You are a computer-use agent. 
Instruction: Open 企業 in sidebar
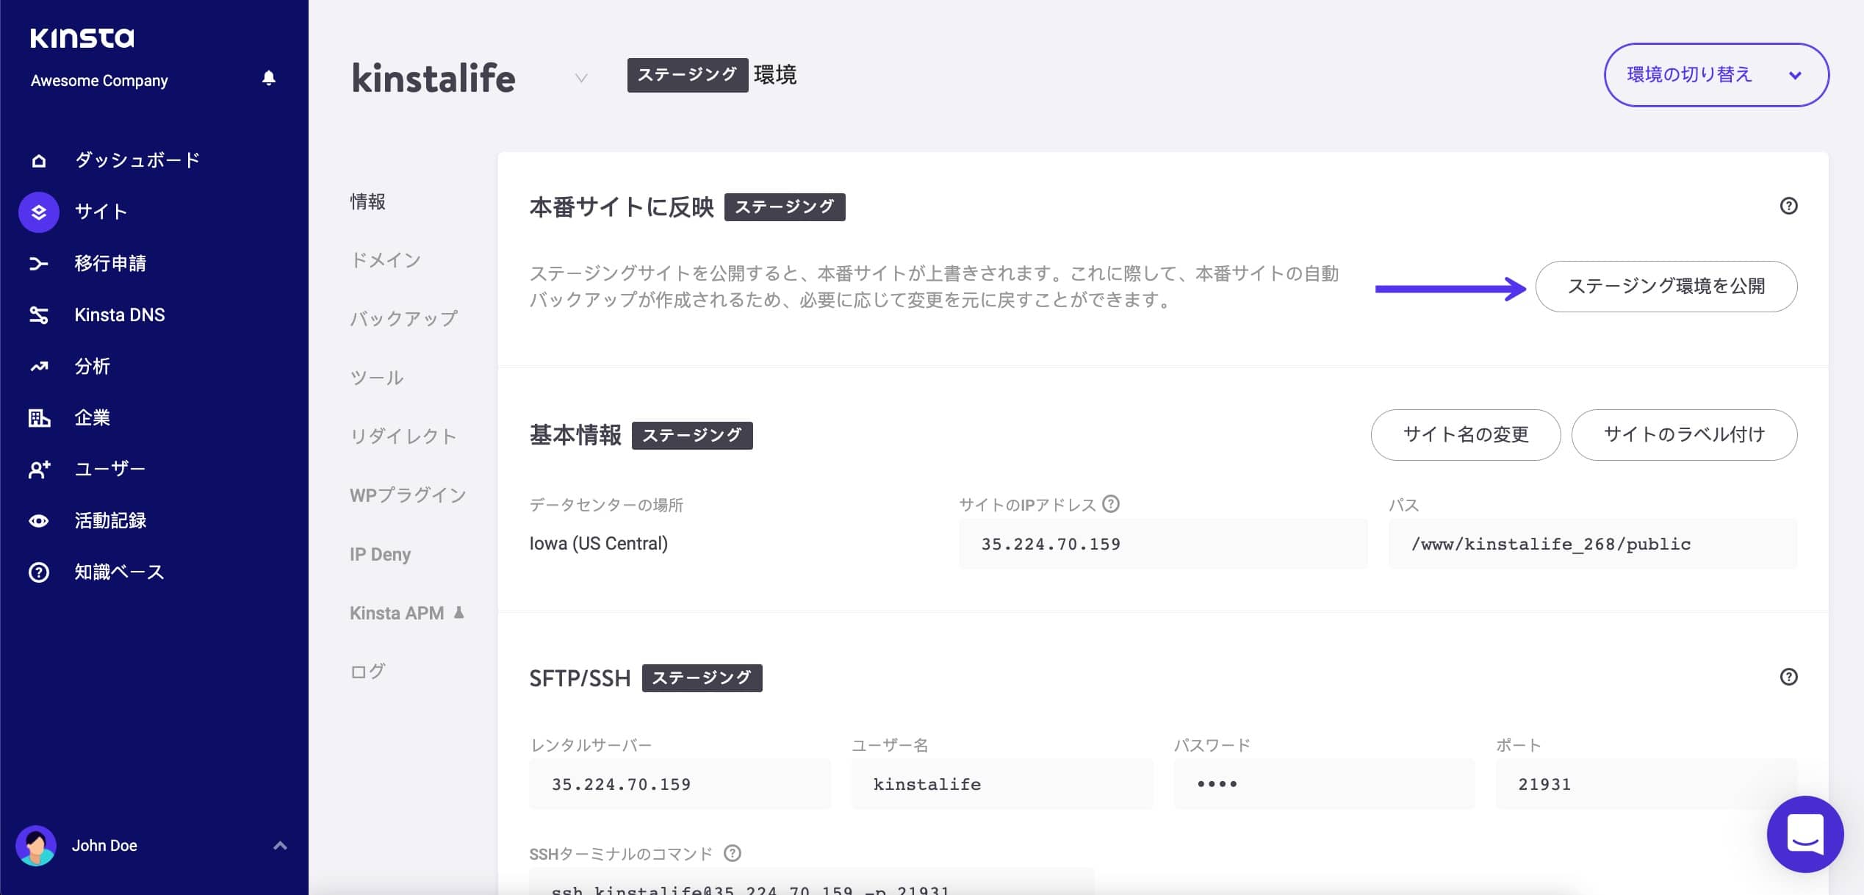(93, 418)
